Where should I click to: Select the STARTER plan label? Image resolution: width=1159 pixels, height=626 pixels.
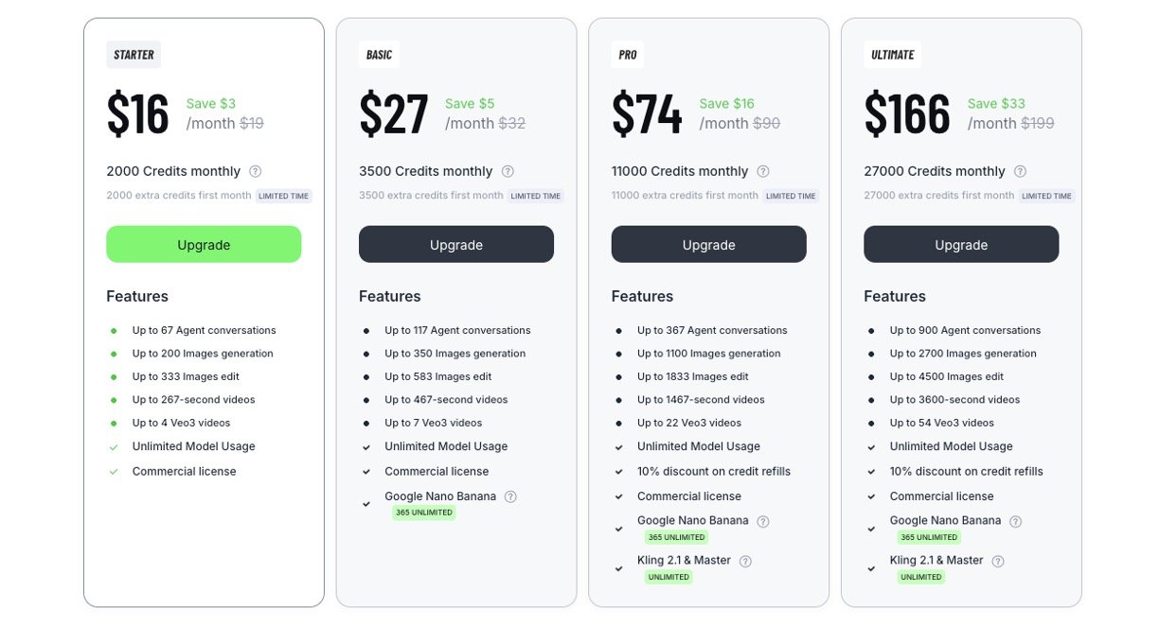tap(134, 55)
